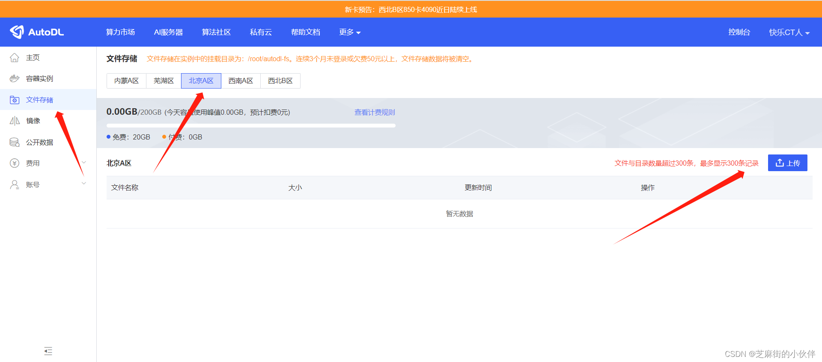Open 算法社区 in the top nav
822x362 pixels.
point(216,32)
